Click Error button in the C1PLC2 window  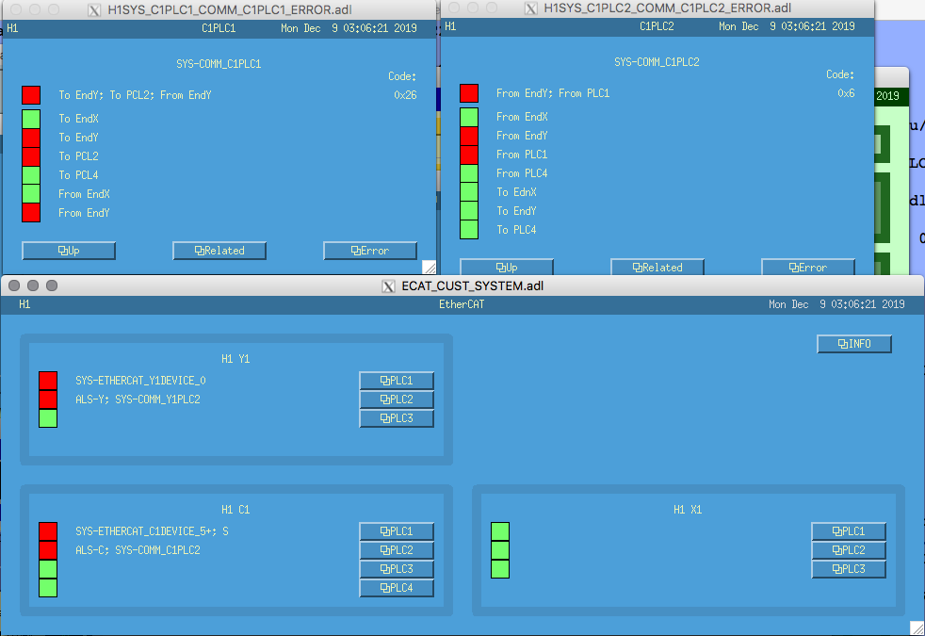(x=807, y=268)
